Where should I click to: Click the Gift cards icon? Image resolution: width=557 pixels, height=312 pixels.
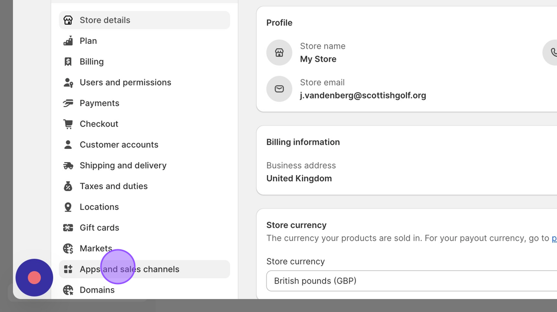click(68, 228)
